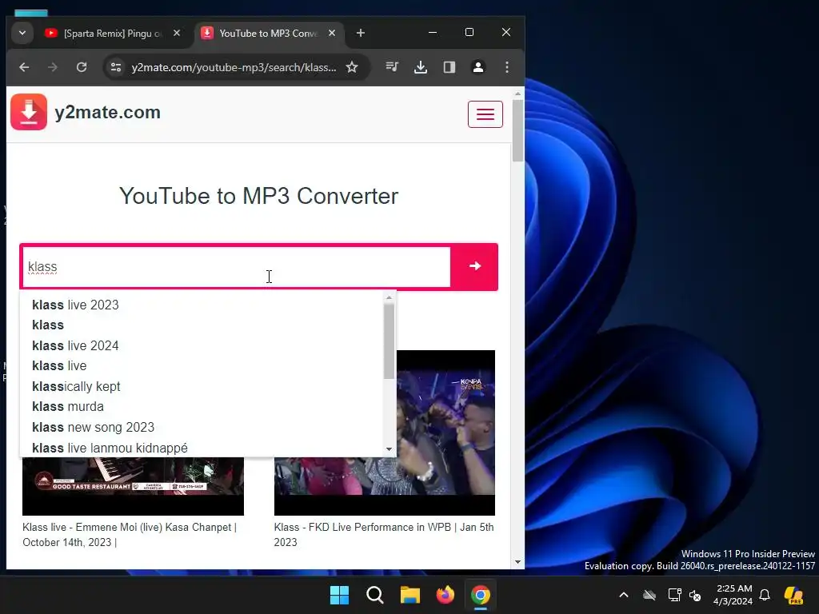Screen dimensions: 819x614
Task: Click suggestion list scroll down arrow
Action: click(x=390, y=449)
